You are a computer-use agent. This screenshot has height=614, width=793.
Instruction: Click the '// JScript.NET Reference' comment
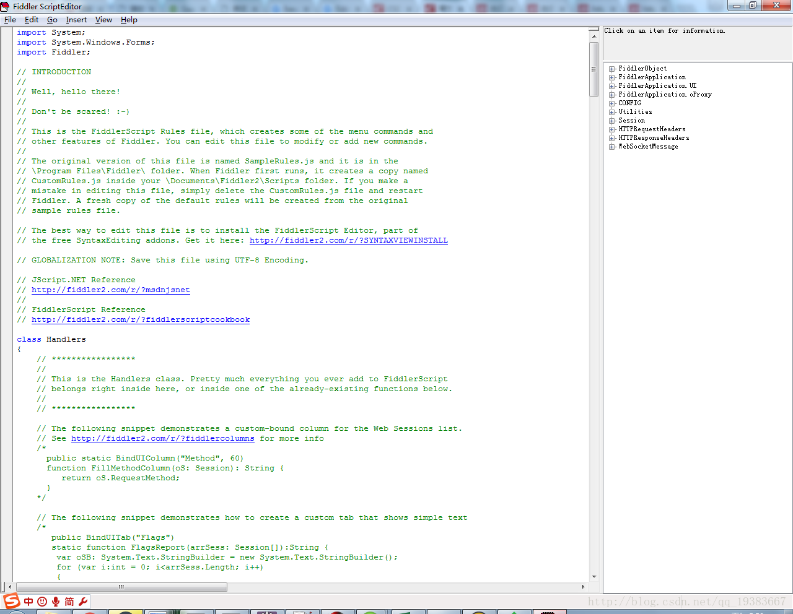[x=76, y=280]
